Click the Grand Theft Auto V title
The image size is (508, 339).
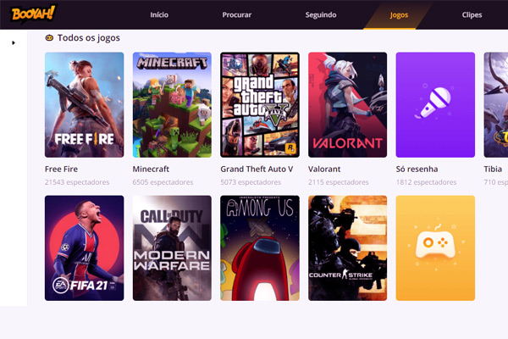pyautogui.click(x=257, y=169)
